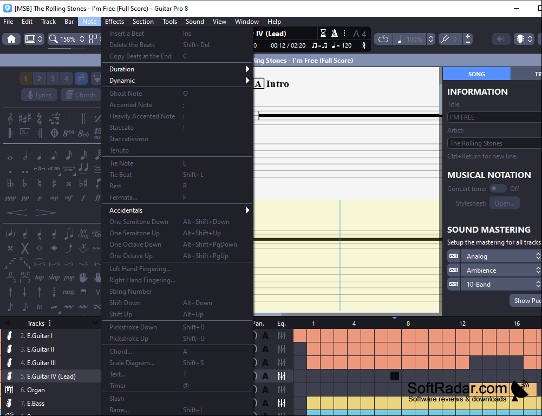This screenshot has width=542, height=416.
Task: Apply the tap technique
Action: click(x=40, y=277)
